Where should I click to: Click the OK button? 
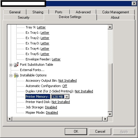[76, 131]
